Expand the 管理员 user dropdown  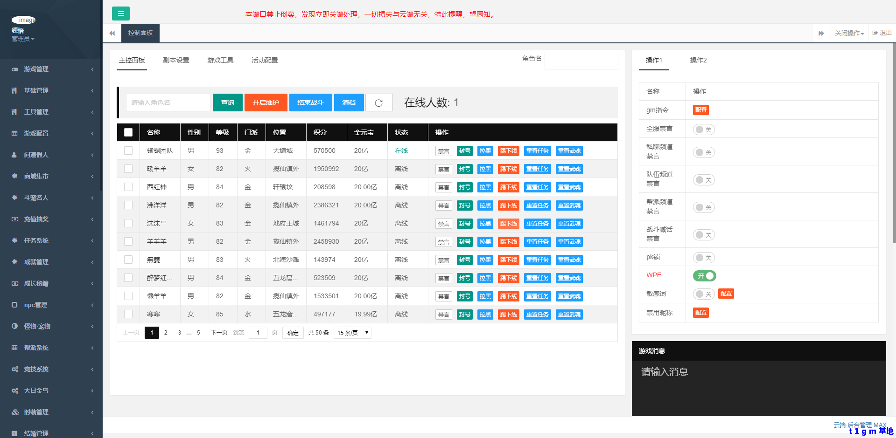point(23,39)
